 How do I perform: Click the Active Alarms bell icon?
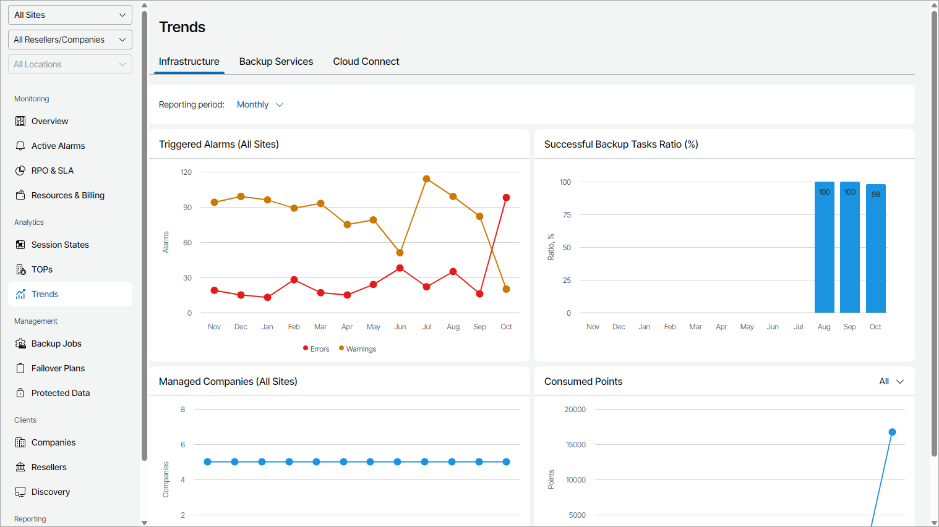pos(20,146)
